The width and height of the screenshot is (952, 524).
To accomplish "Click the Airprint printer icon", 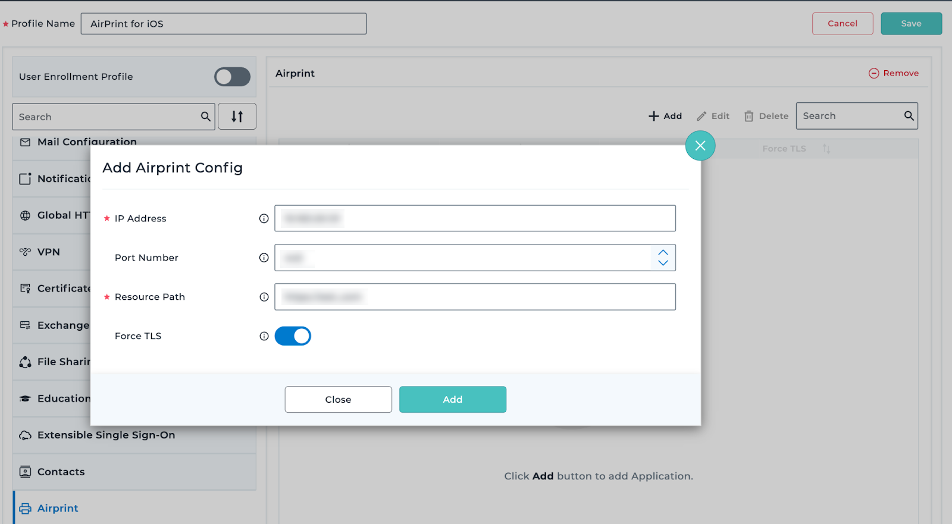I will 25,509.
